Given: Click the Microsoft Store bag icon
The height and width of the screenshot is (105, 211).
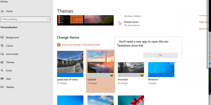Looking at the screenshot, I should pyautogui.click(x=59, y=45).
